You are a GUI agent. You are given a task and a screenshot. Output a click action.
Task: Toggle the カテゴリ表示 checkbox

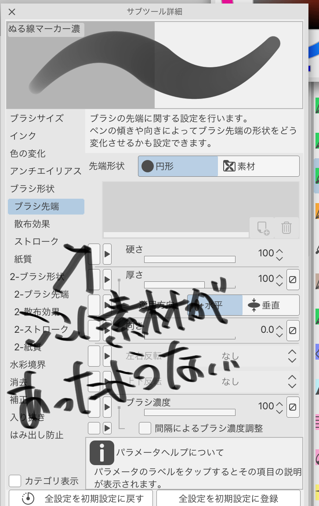pos(15,481)
